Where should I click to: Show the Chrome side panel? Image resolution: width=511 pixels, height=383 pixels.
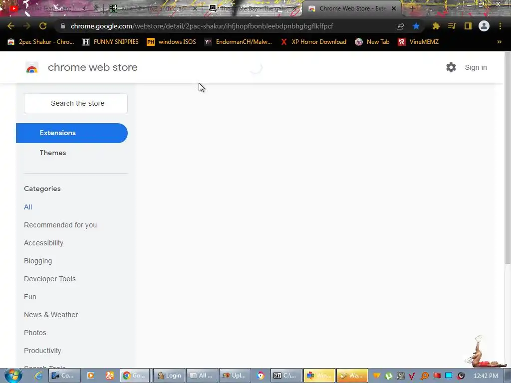click(x=468, y=26)
